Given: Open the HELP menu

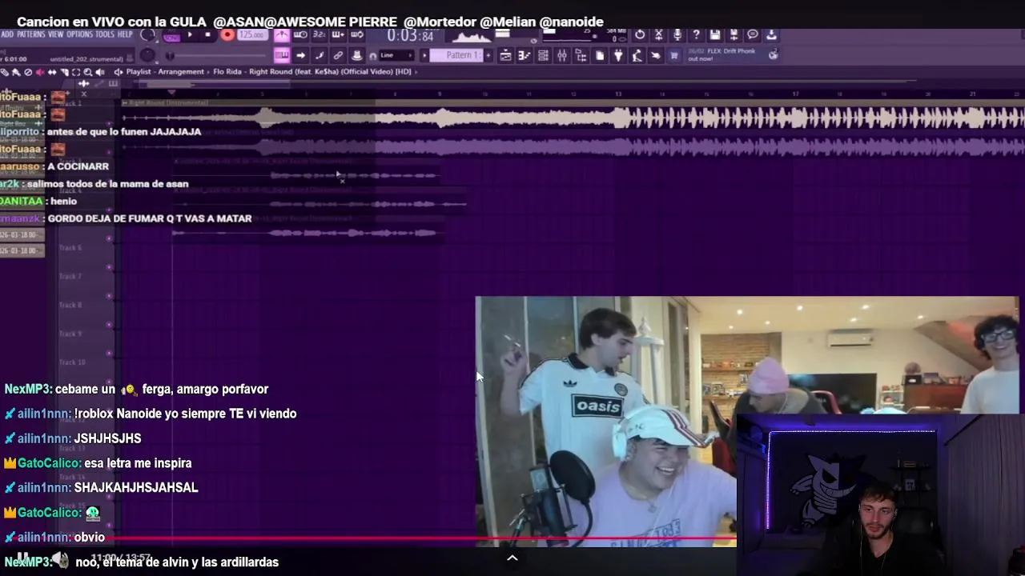Looking at the screenshot, I should click(125, 34).
